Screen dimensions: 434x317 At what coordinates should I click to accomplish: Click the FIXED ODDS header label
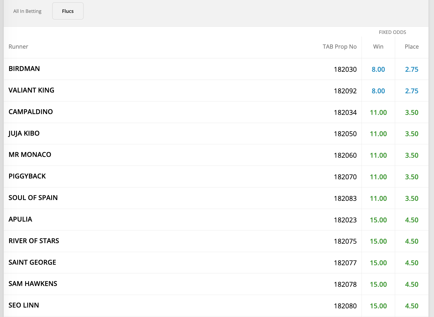(392, 32)
